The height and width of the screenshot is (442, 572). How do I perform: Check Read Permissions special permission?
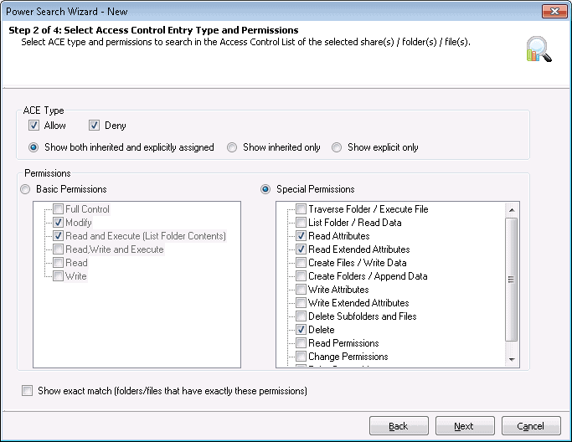click(301, 343)
